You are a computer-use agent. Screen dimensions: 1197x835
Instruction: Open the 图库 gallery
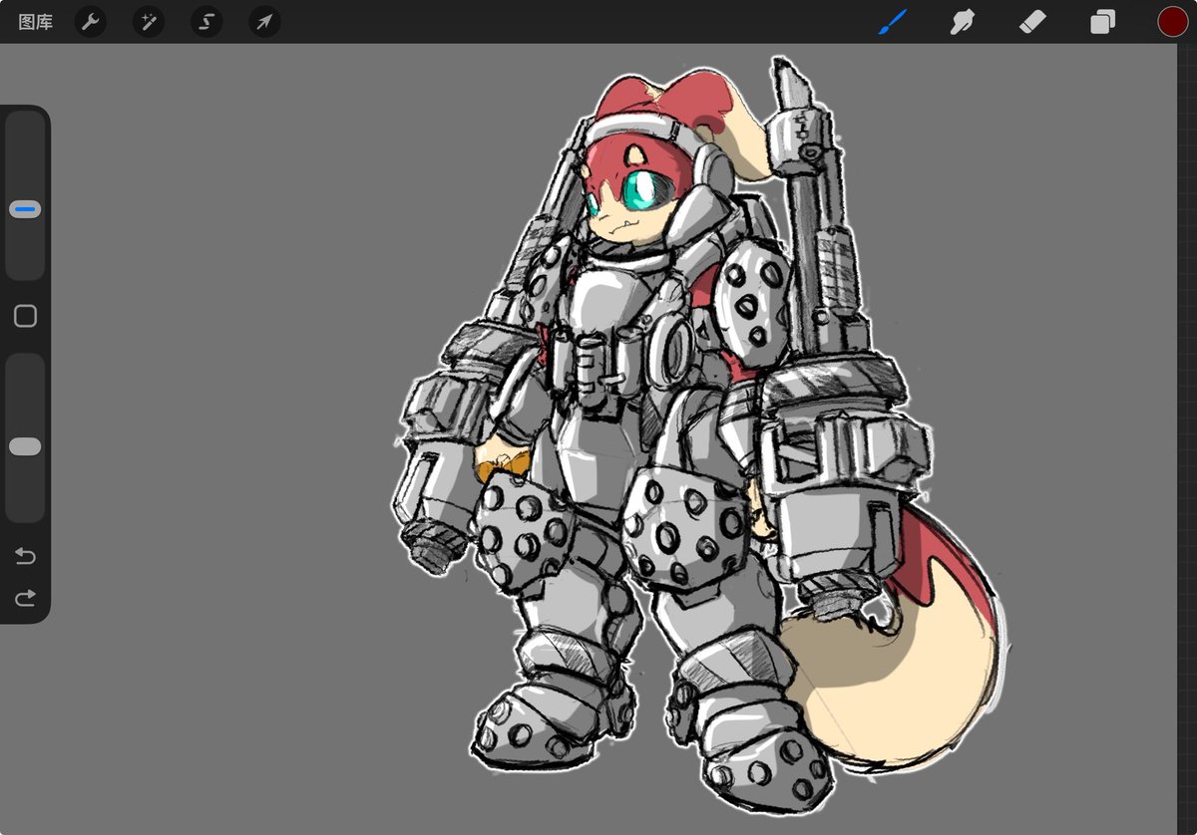[x=36, y=22]
